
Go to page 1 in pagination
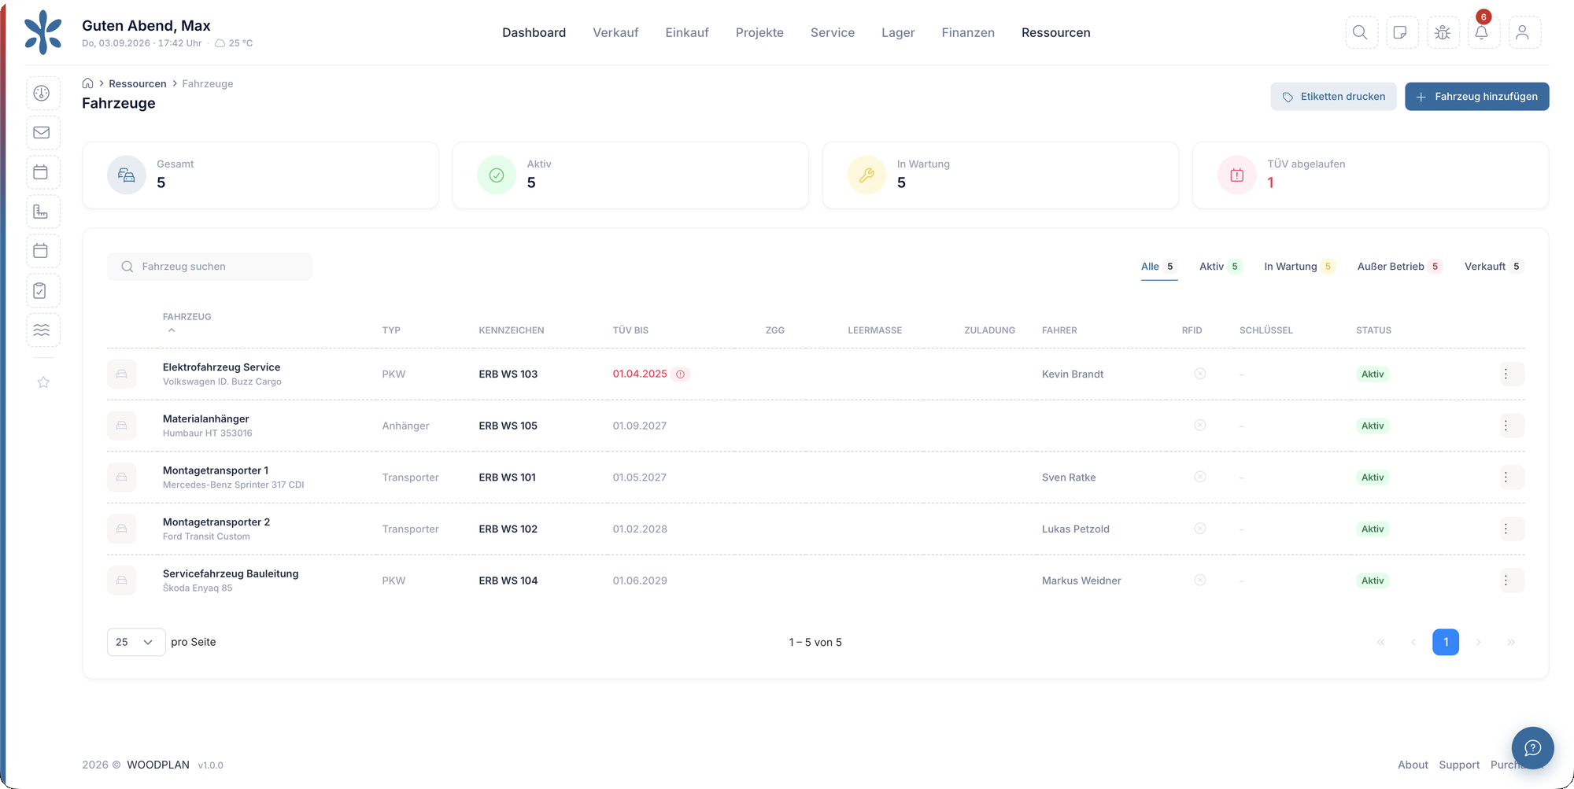1445,642
